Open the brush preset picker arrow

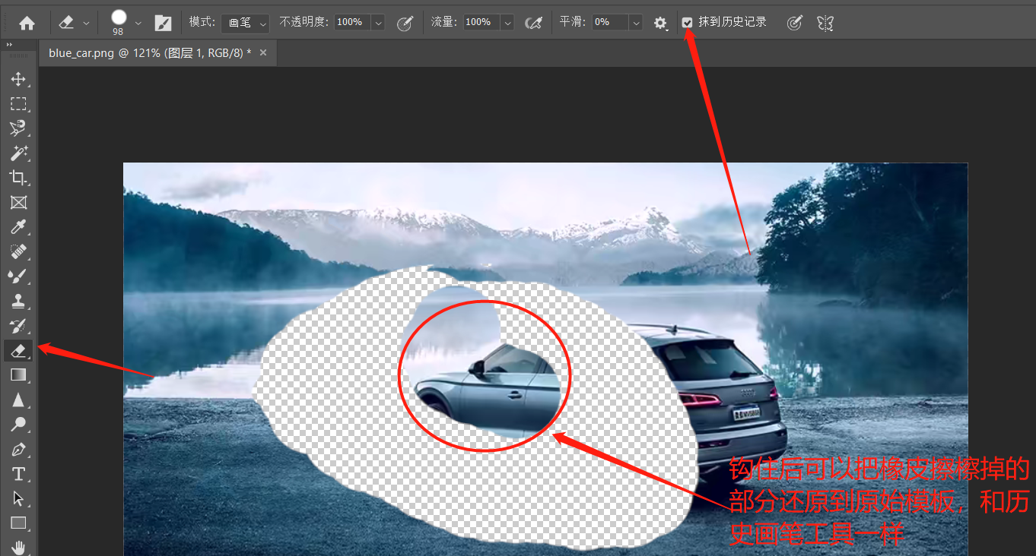click(138, 23)
